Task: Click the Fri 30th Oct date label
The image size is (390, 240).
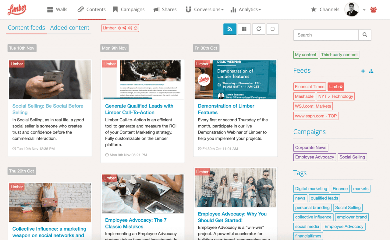Action: coord(206,48)
